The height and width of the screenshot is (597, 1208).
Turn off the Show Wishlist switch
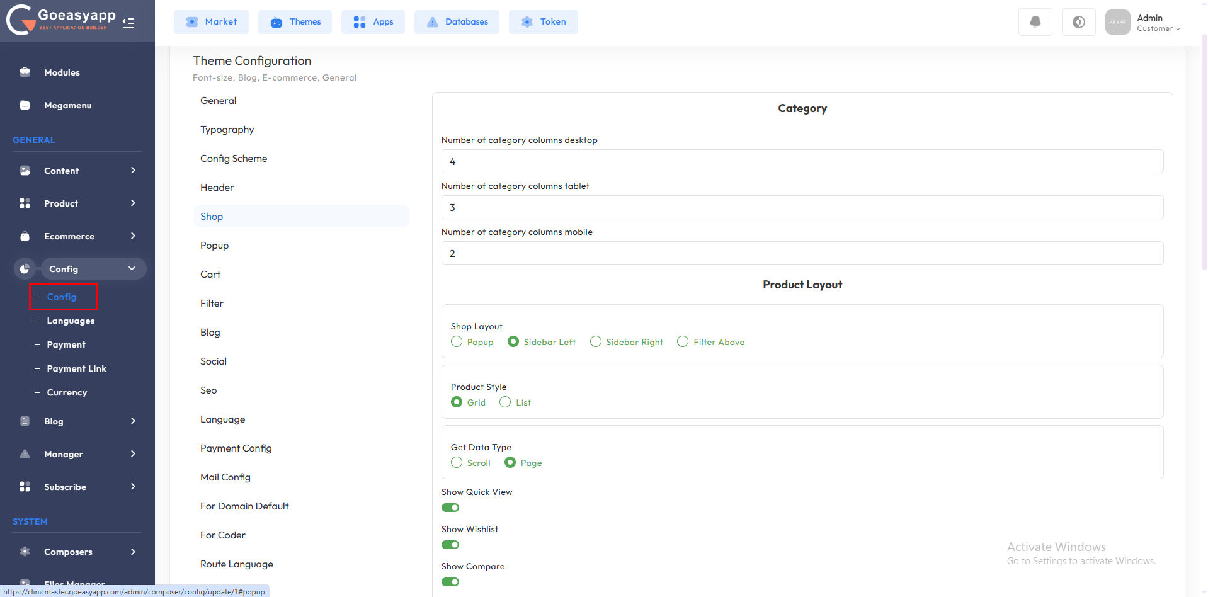pyautogui.click(x=450, y=545)
